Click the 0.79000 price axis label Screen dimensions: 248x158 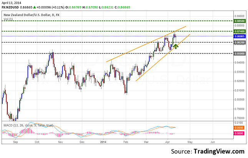240,109
